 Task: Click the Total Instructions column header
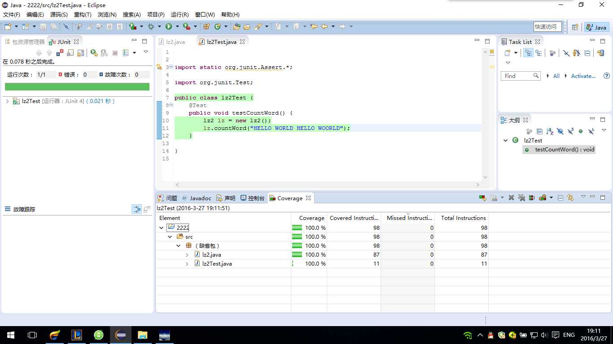[462, 218]
